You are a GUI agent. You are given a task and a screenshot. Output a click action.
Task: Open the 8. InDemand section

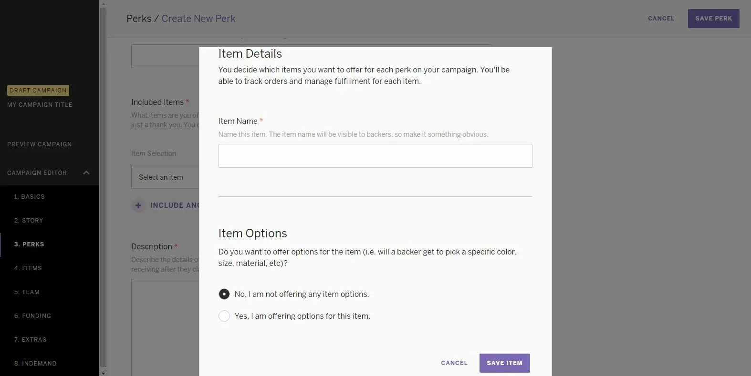tap(35, 364)
